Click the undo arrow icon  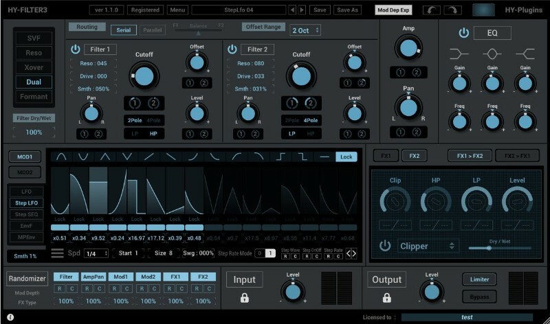tap(432, 10)
